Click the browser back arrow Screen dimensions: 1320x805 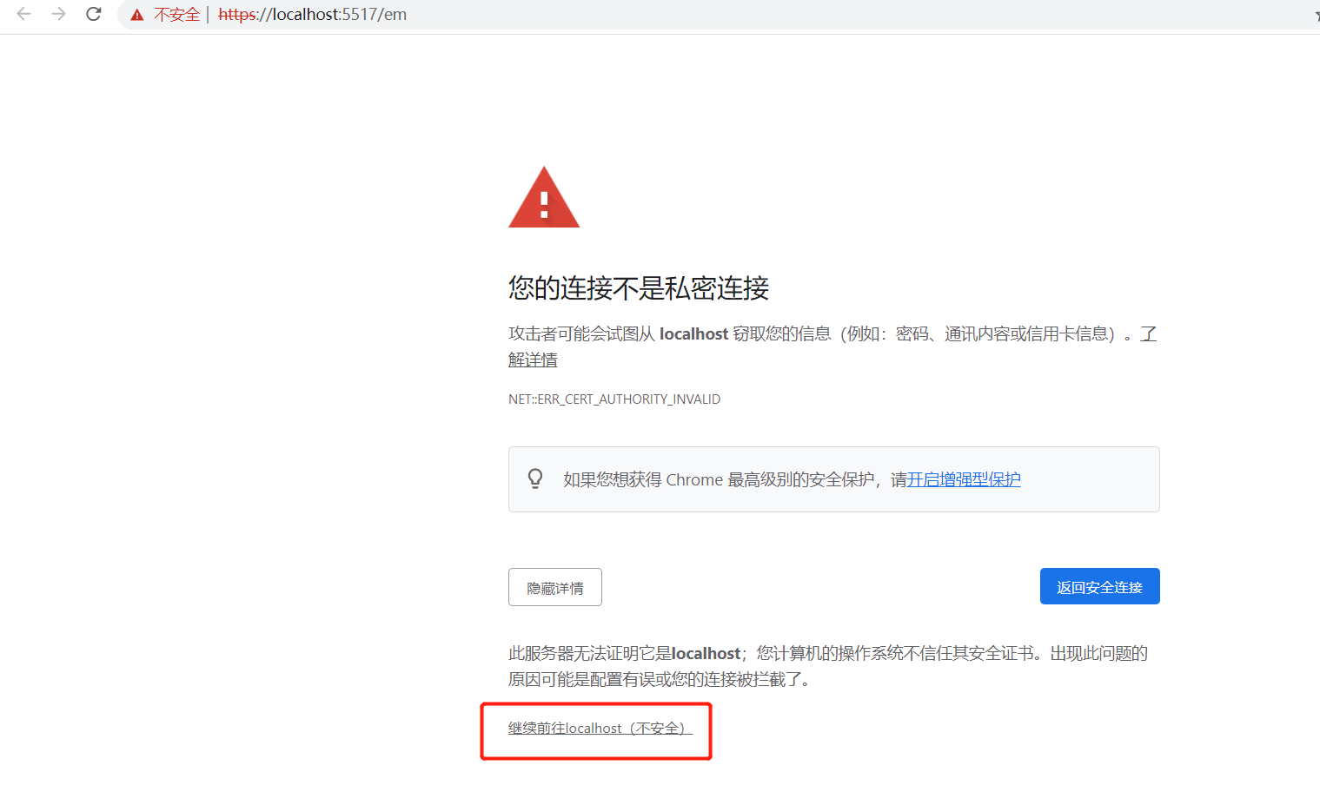click(23, 14)
